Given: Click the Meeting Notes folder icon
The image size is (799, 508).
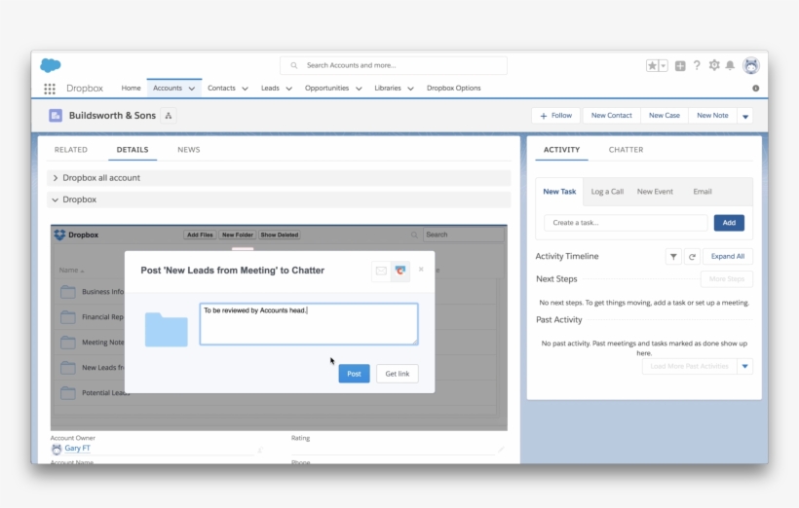Looking at the screenshot, I should coord(68,342).
